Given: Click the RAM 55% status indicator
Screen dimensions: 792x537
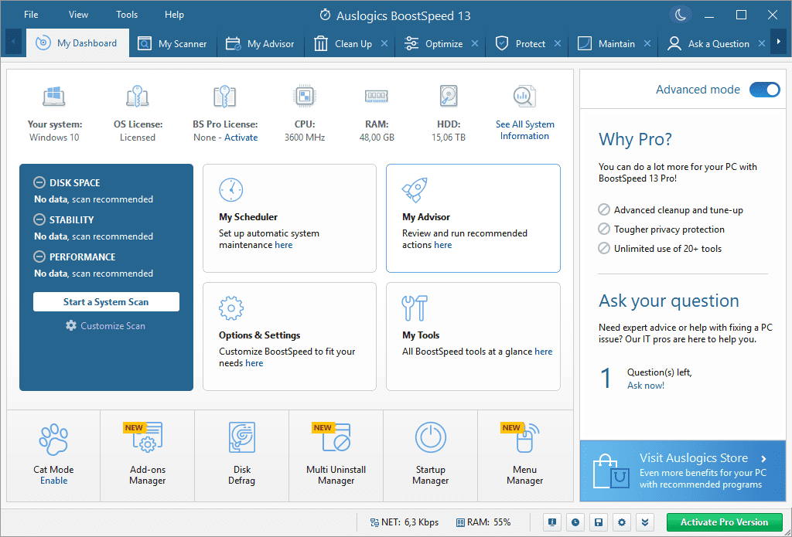Looking at the screenshot, I should [483, 522].
